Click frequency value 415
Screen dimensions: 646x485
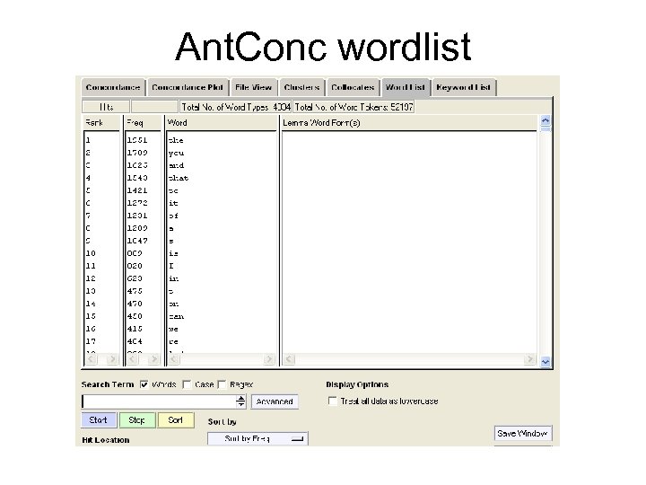click(135, 329)
